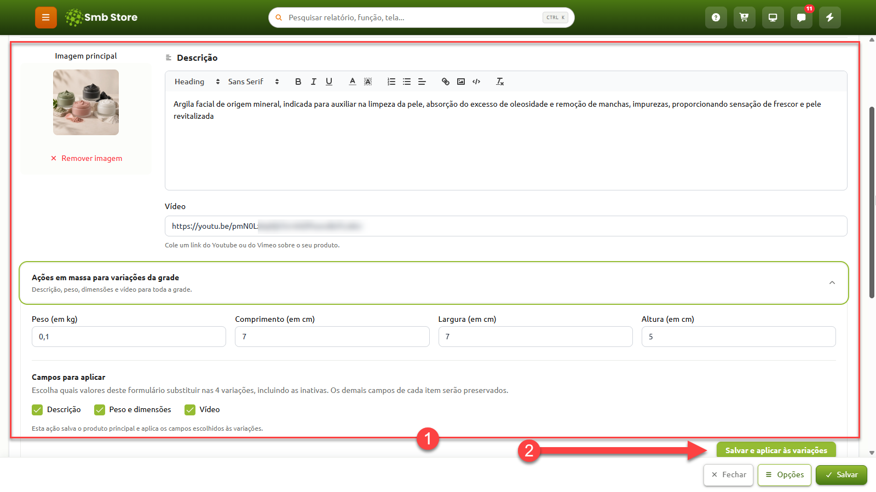Toggle the Peso e dimensões checkbox
The width and height of the screenshot is (876, 492).
(x=100, y=409)
